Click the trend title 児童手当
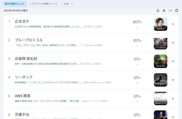Screen dimensions: 182x119 point(22,114)
